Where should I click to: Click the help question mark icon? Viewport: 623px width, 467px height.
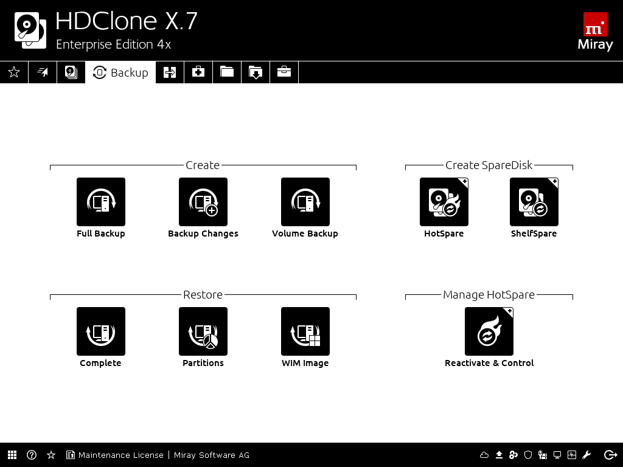(32, 455)
